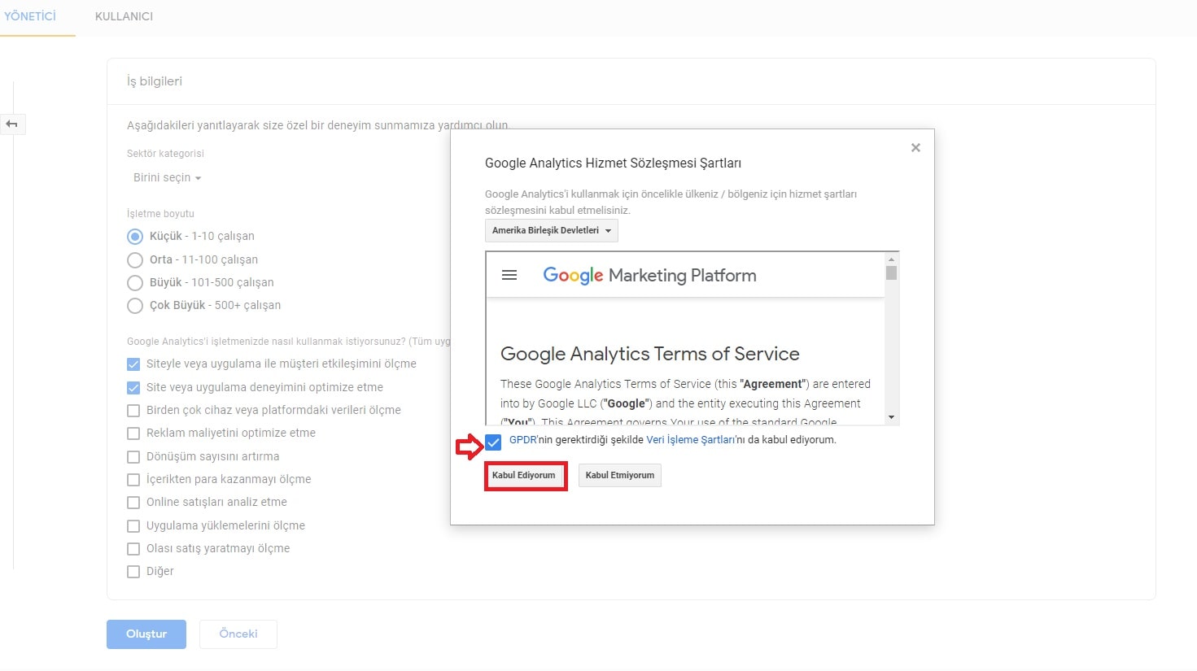Click the Google Marketing Platform logo
Image resolution: width=1197 pixels, height=671 pixels.
(x=649, y=275)
